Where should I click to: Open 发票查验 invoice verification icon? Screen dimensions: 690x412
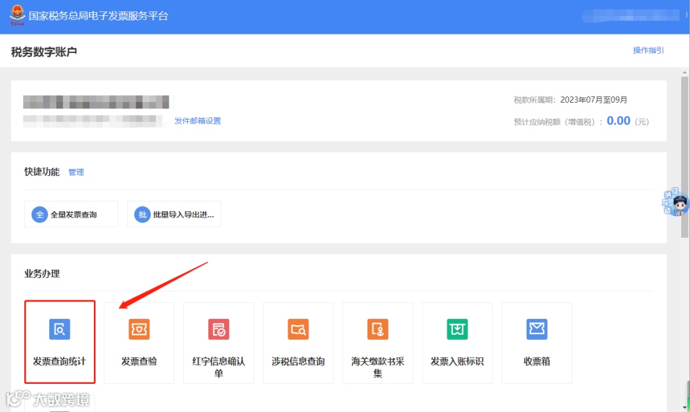(x=139, y=329)
